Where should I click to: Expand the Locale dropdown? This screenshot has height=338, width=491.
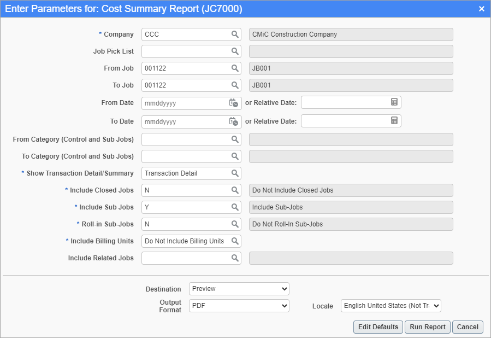pos(391,306)
